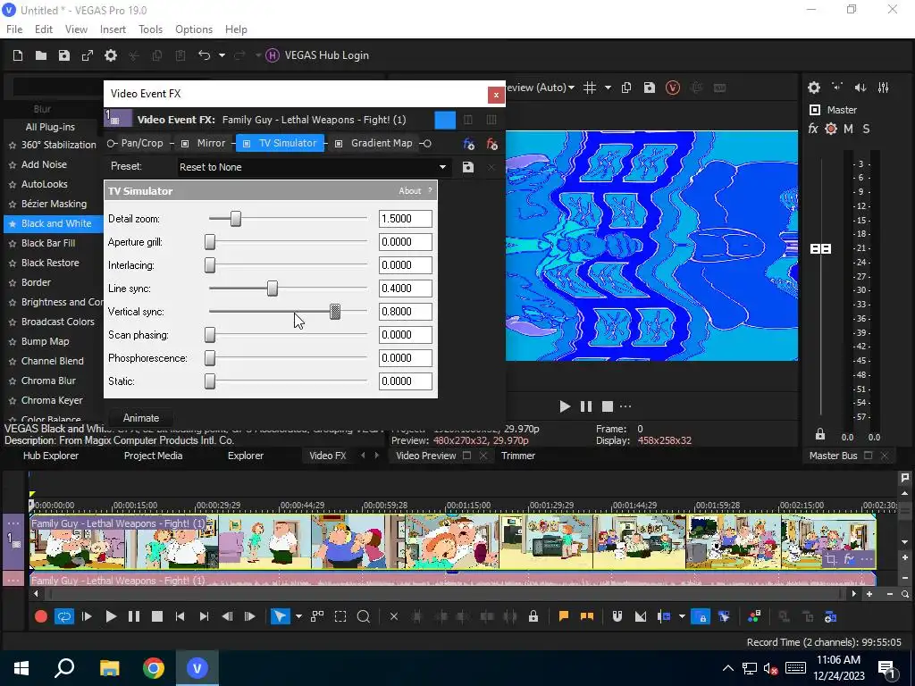The image size is (915, 686).
Task: Open the VEGAS Hub Login
Action: (x=317, y=55)
